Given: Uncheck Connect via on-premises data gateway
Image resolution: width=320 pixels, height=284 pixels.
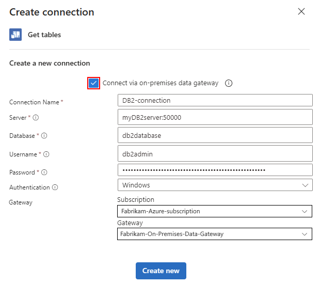Looking at the screenshot, I should (x=93, y=83).
